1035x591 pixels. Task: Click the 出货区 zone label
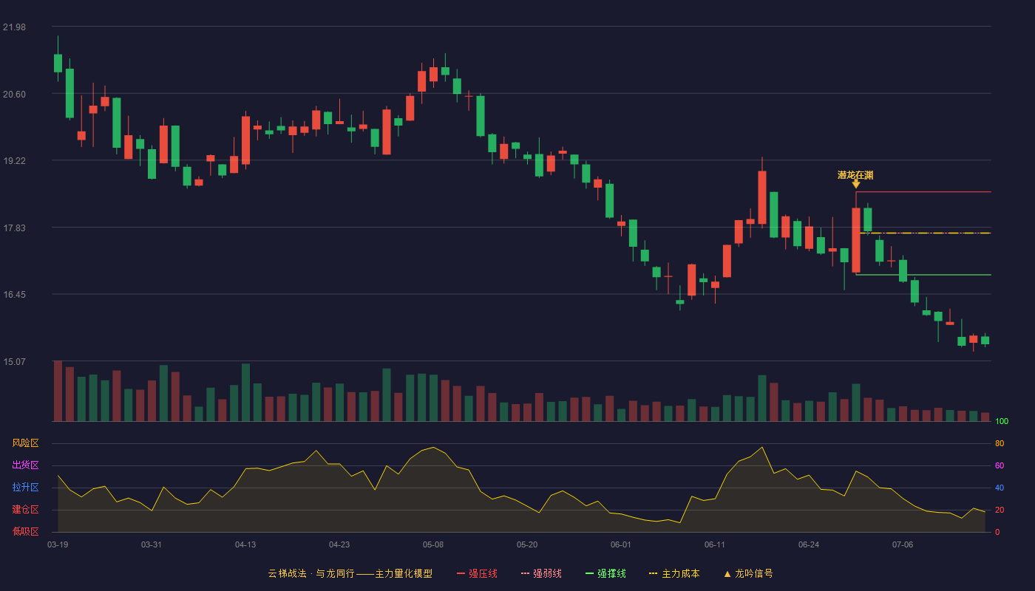pos(25,465)
